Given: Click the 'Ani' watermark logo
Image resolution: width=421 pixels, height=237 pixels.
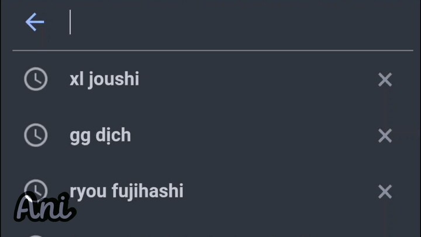Looking at the screenshot, I should click(x=44, y=207).
